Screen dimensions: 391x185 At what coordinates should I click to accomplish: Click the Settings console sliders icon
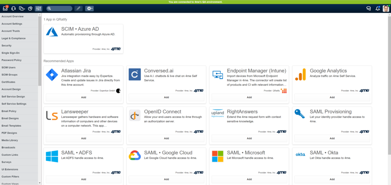click(39, 8)
